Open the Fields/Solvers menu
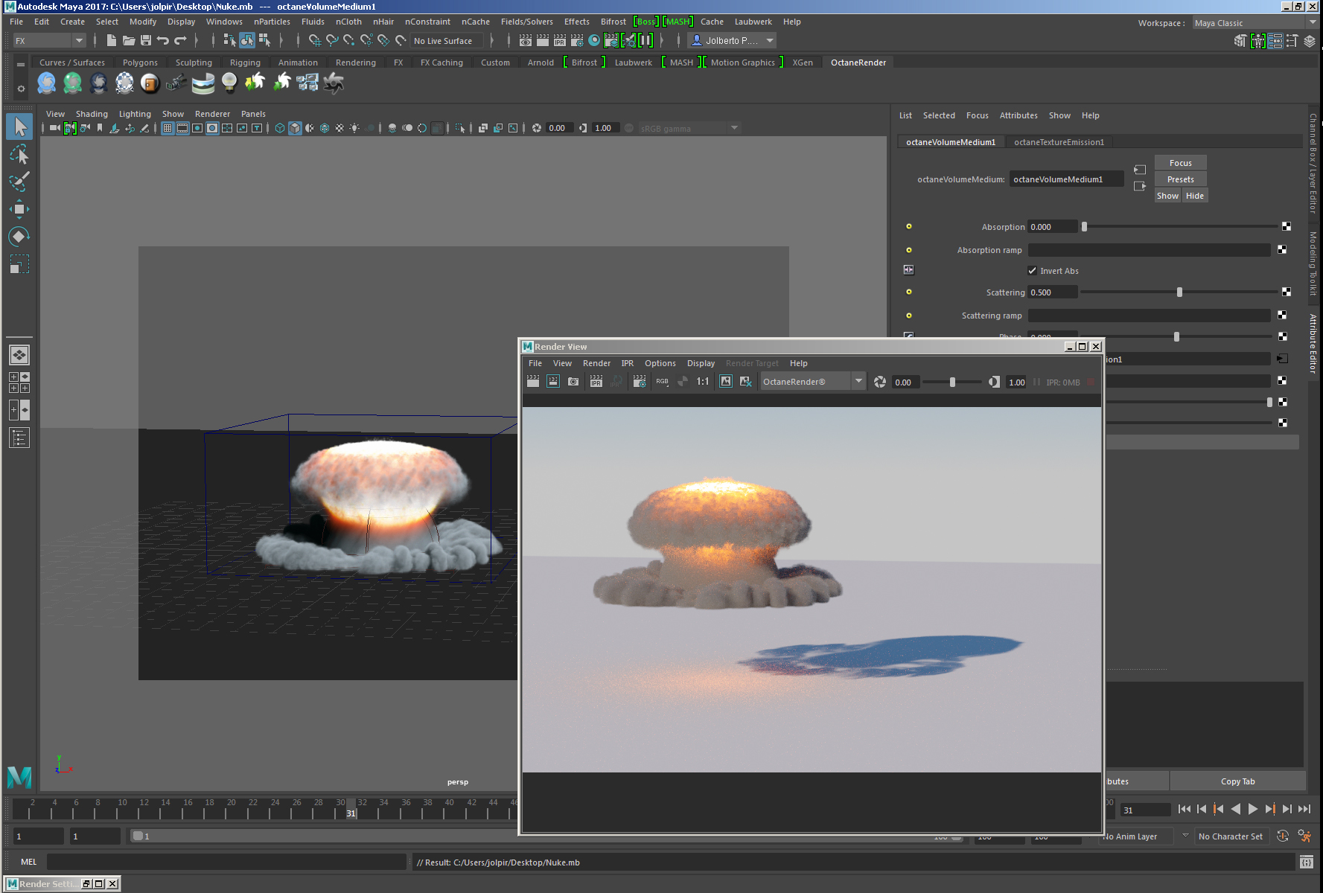Viewport: 1323px width, 893px height. (526, 22)
